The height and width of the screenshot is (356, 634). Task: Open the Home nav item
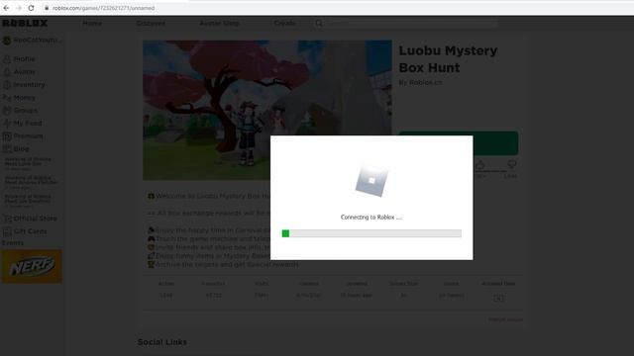click(92, 23)
